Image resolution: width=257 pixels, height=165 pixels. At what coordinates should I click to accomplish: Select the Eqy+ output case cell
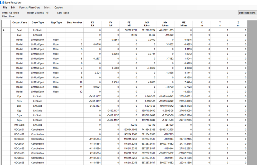(20, 115)
